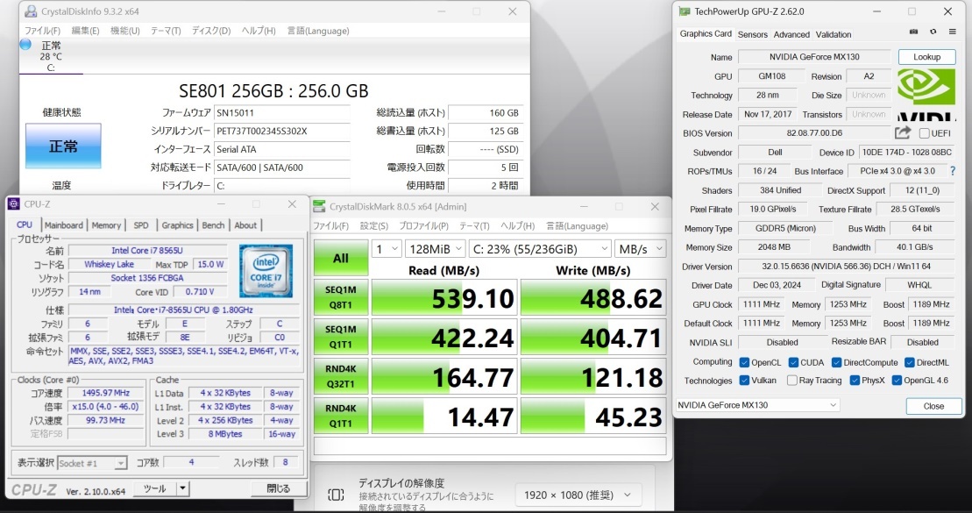Image resolution: width=972 pixels, height=513 pixels.
Task: Open the プロファイル(P) menu in CrystalDiskMark
Action: 423,225
